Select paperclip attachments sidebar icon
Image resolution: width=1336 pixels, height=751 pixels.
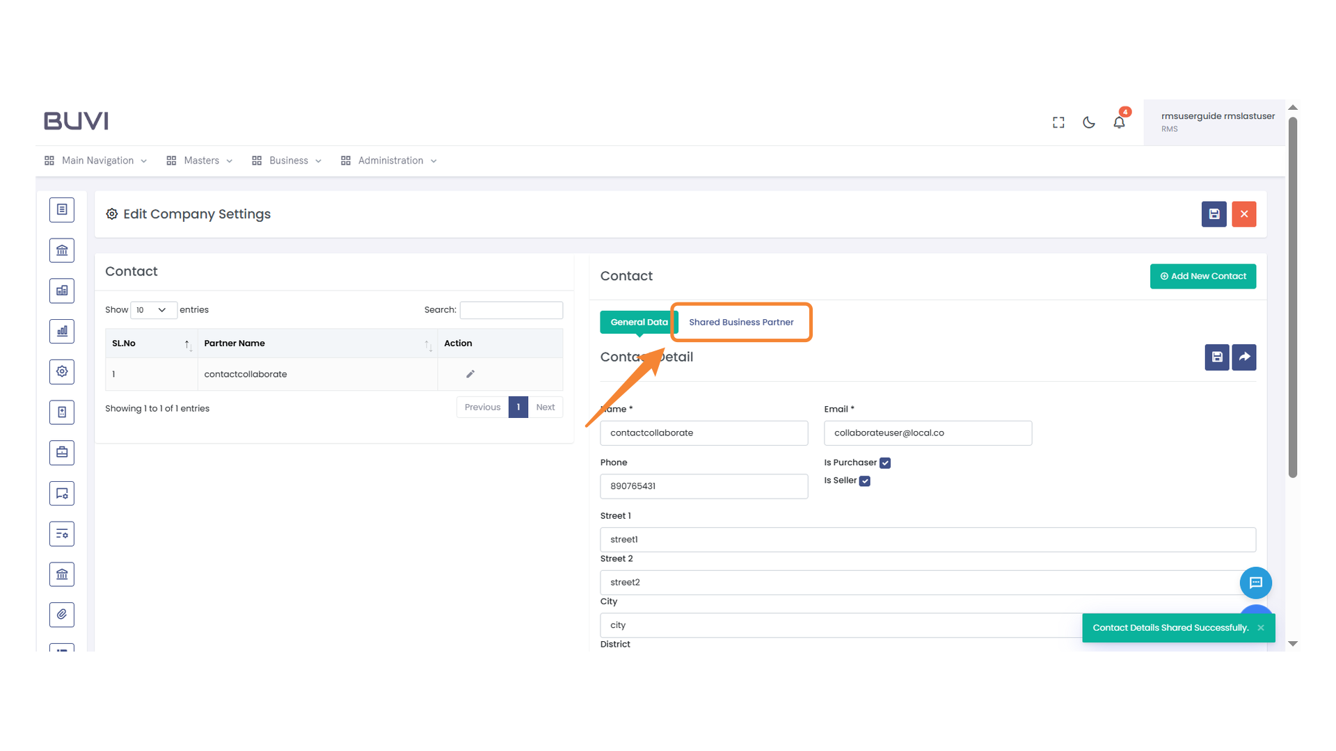coord(62,615)
